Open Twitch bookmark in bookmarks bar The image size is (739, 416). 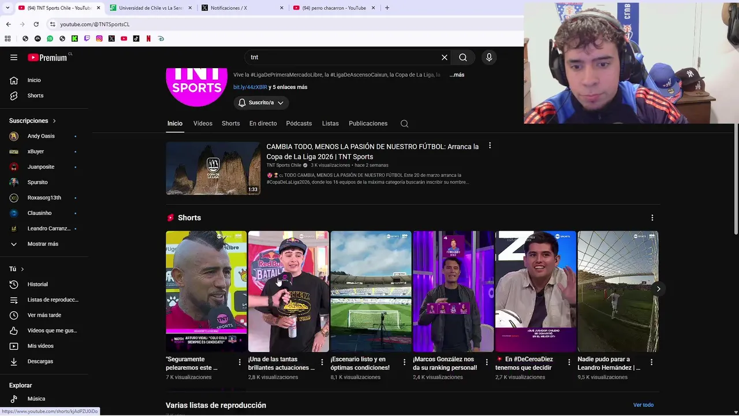87,39
